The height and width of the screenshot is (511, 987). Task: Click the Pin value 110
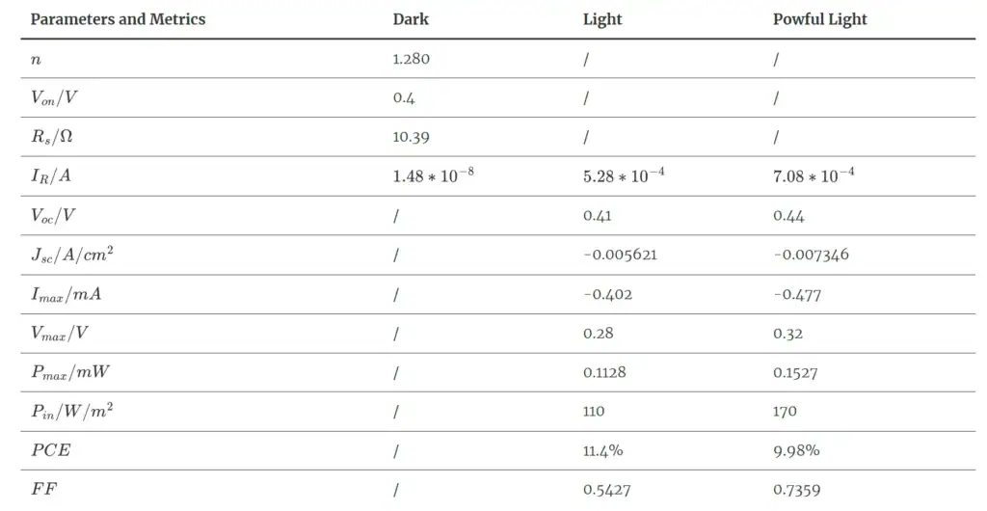[594, 412]
